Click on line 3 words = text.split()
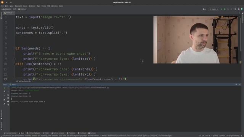The height and width of the screenshot is (137, 244). 35,28
